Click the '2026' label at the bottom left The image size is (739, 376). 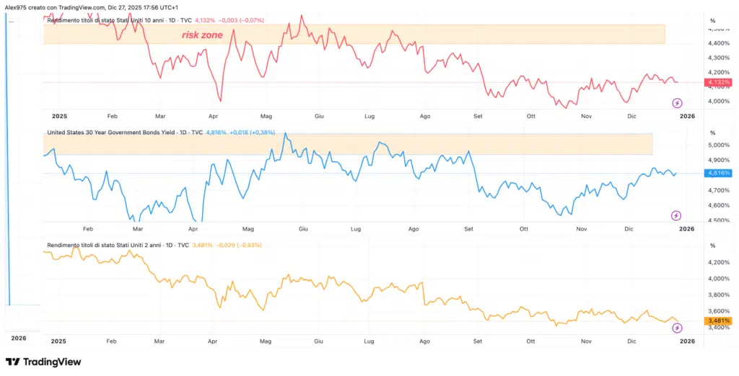tap(19, 338)
